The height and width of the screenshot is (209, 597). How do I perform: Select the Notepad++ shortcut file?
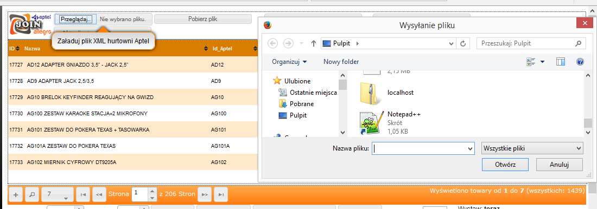click(x=390, y=123)
